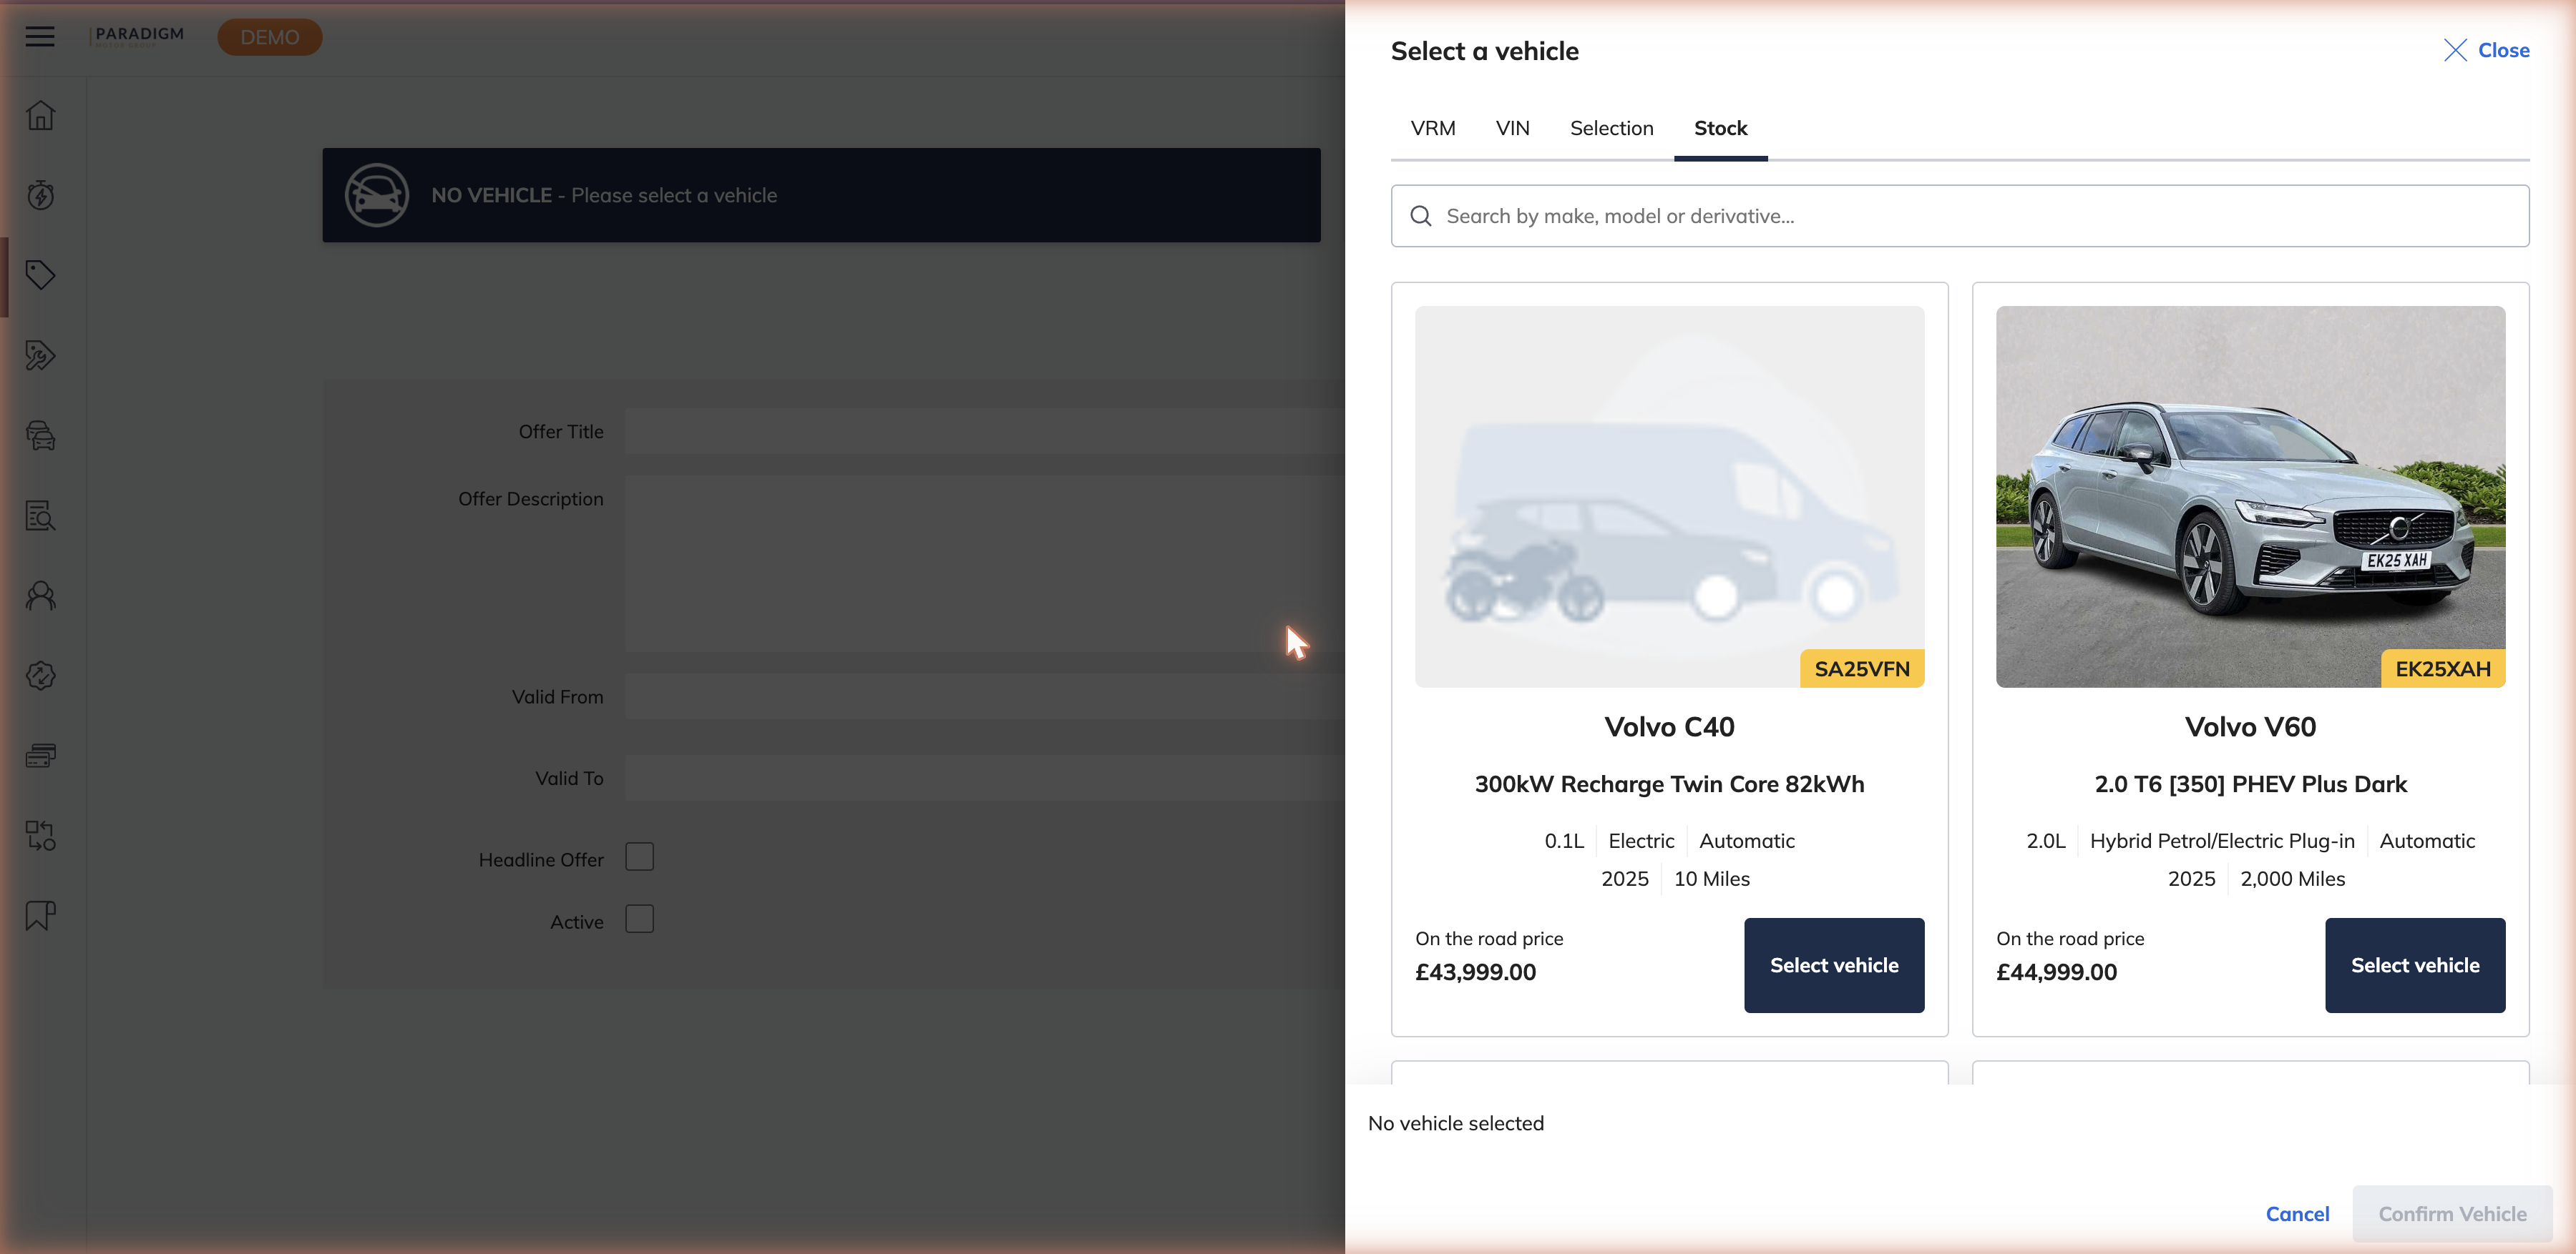
Task: Switch to the Stock tab
Action: click(1720, 128)
